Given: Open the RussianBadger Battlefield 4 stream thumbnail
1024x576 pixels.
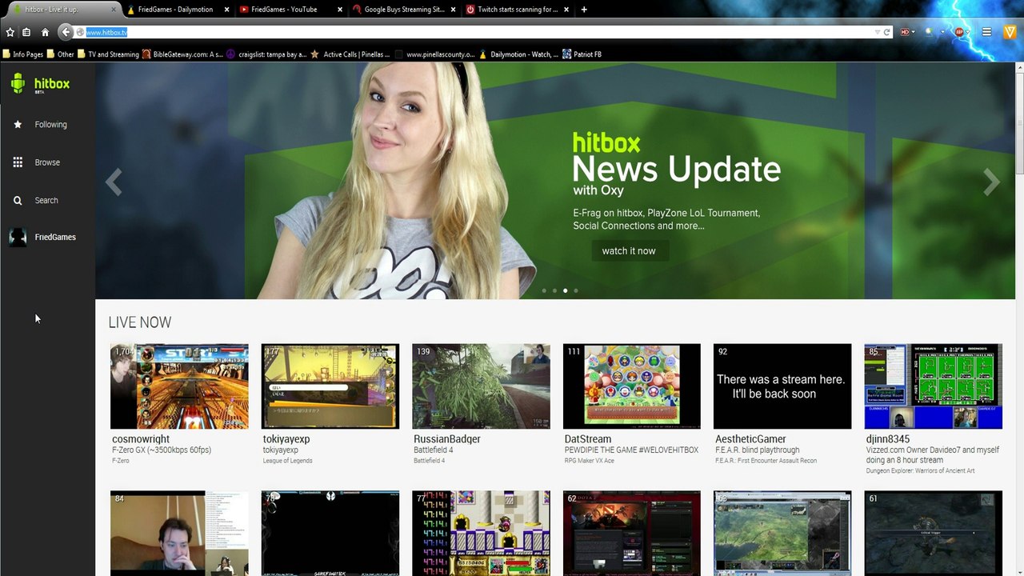Looking at the screenshot, I should tap(481, 386).
